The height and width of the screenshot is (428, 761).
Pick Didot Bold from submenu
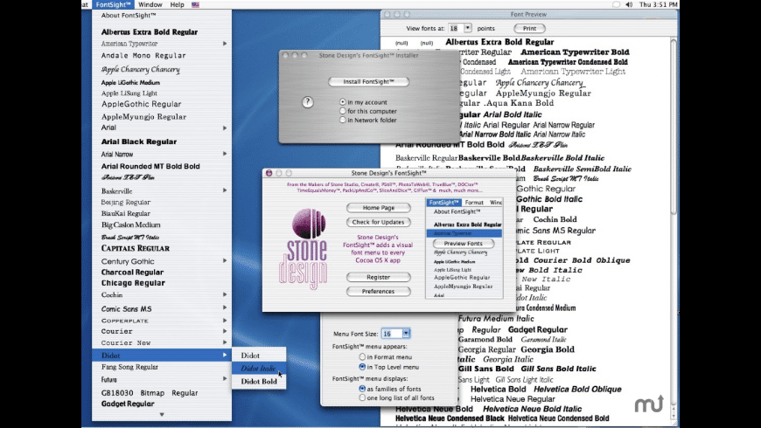coord(259,382)
